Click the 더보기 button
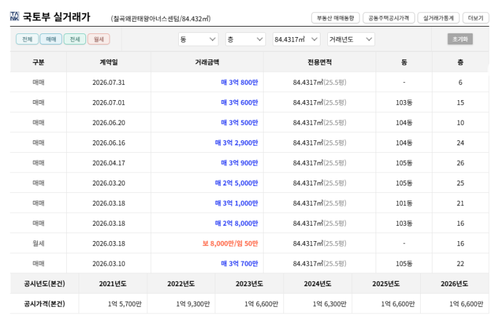 coord(475,18)
